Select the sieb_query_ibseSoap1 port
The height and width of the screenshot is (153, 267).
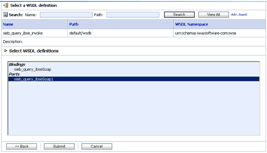(x=134, y=79)
